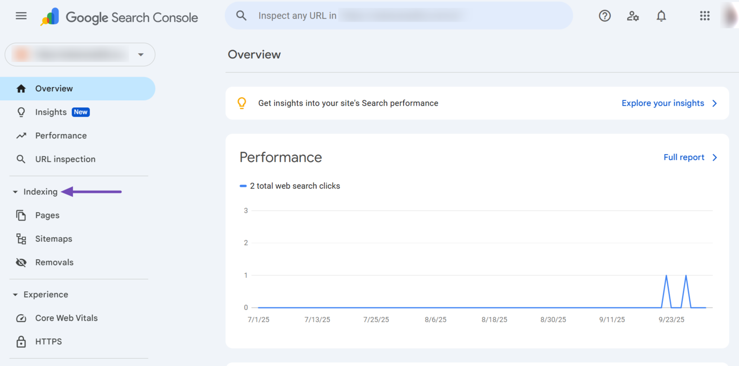739x366 pixels.
Task: Go to the Performance sidebar item
Action: coord(61,136)
